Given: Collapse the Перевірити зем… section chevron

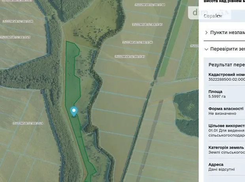Looking at the screenshot, I should (206, 49).
